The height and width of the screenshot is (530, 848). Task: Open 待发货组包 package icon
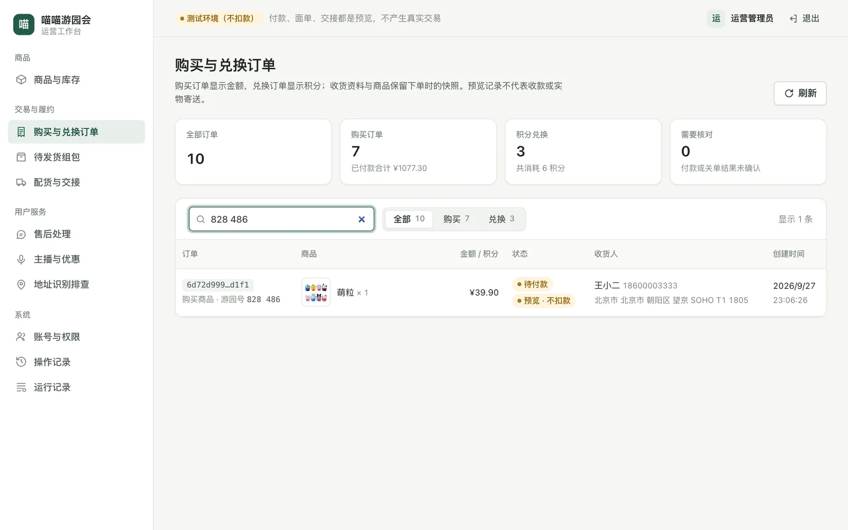click(21, 157)
